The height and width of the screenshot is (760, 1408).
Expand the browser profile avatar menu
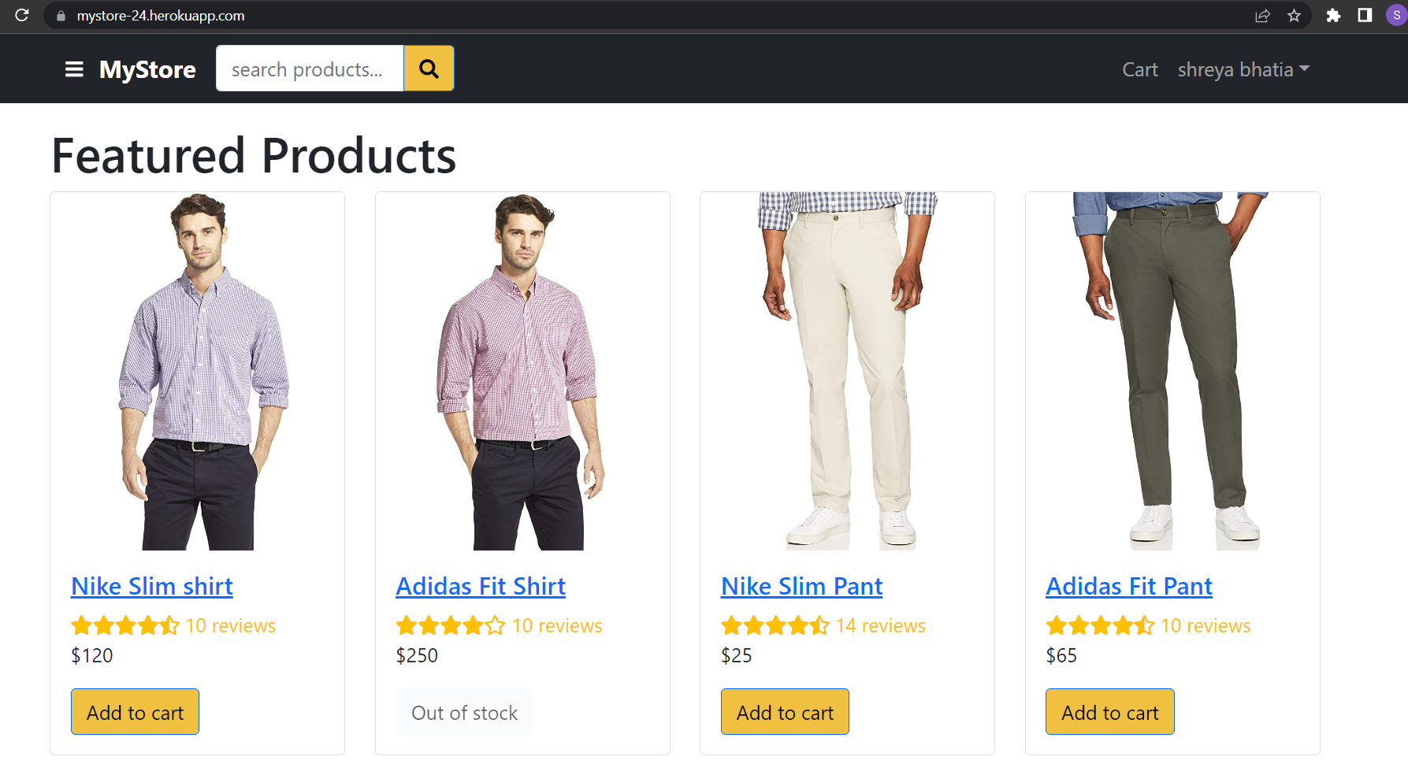click(x=1393, y=15)
